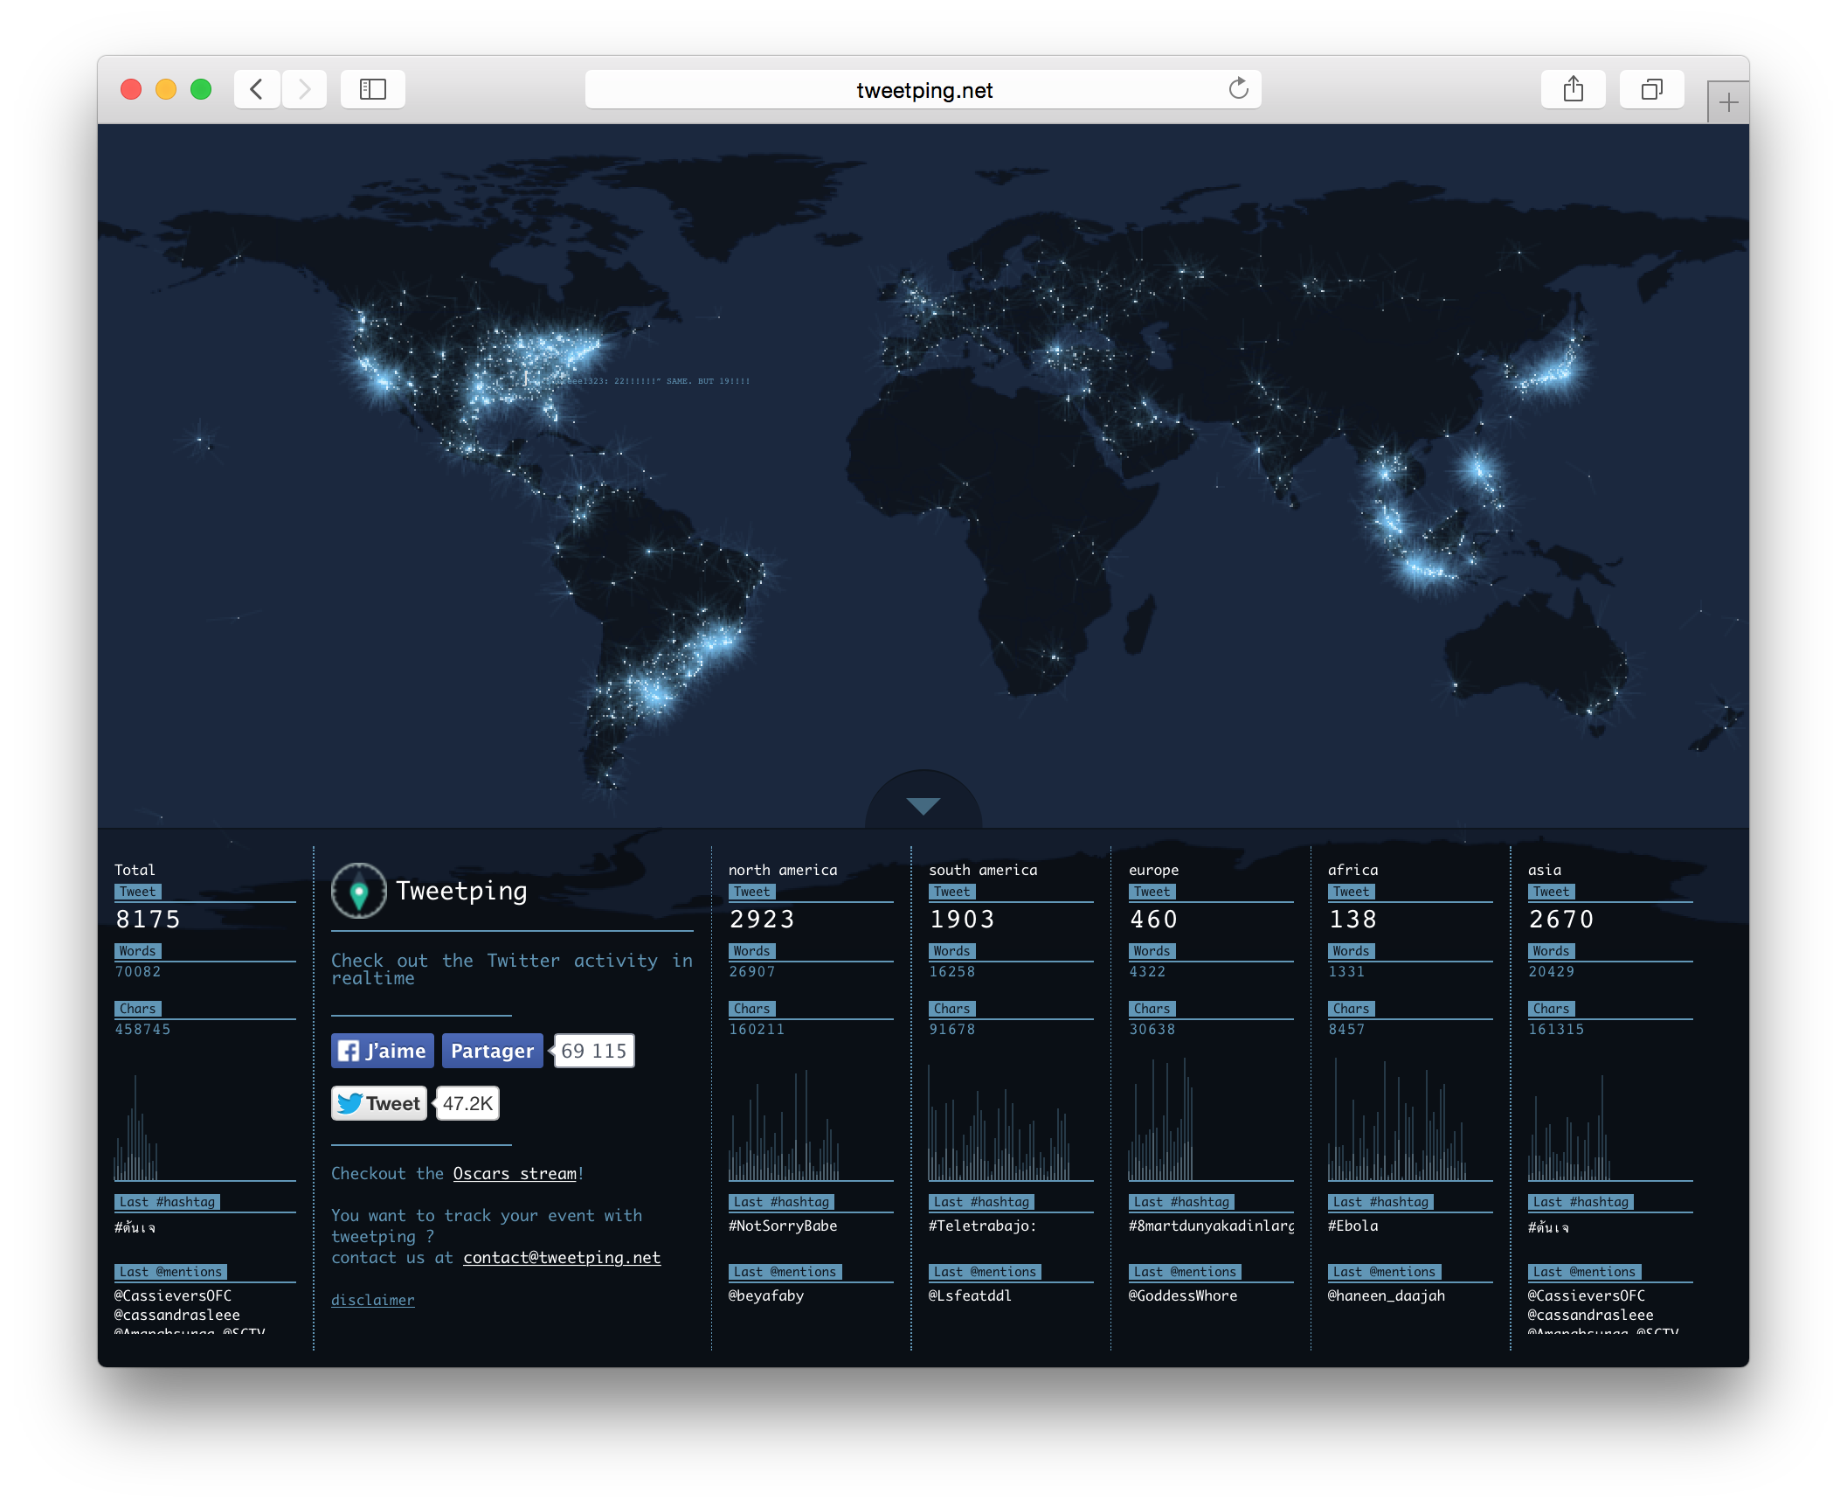Click the north america tweet count 2923

763,920
